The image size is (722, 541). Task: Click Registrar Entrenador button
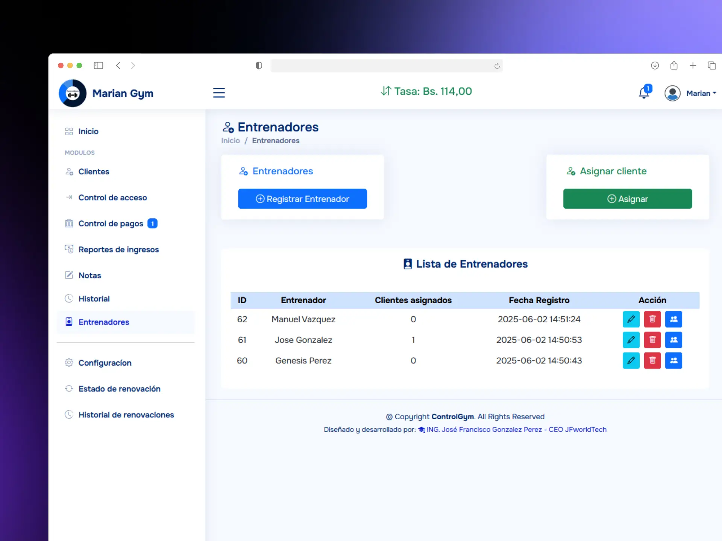302,199
